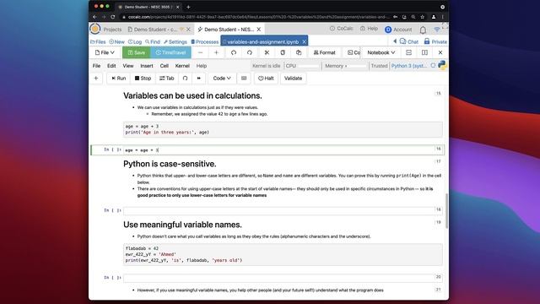Click the CoCalc logo icon
The image size is (540, 304).
(95, 29)
